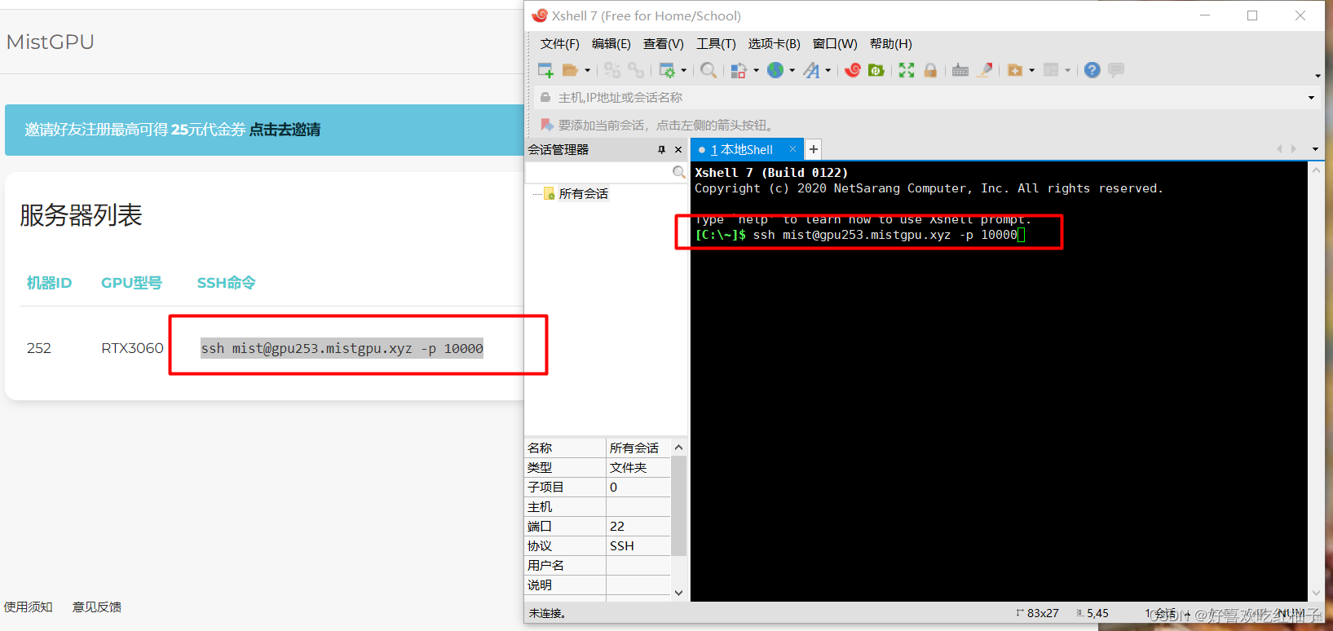Click the Find magnifier icon in toolbar

pyautogui.click(x=708, y=70)
